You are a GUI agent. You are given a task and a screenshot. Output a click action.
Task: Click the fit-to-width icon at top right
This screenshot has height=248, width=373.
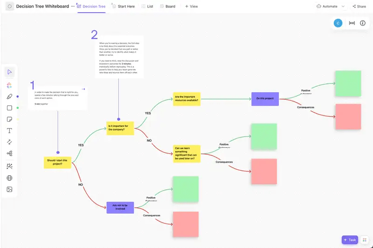pos(352,23)
